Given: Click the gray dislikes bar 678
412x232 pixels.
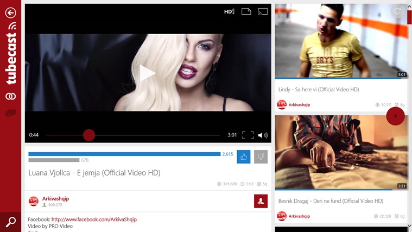Looking at the screenshot, I should point(54,160).
